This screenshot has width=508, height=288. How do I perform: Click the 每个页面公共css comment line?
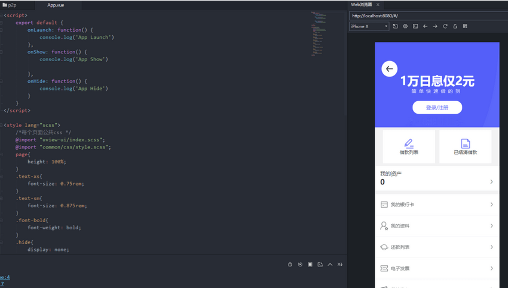[x=43, y=132]
